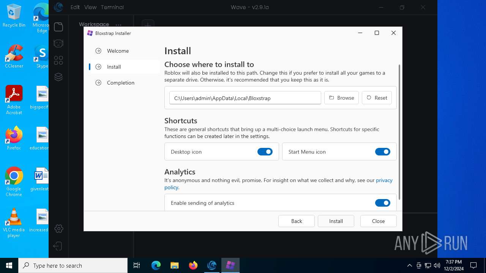Toggle the Desktop icon shortcut switch
486x273 pixels.
(x=265, y=152)
